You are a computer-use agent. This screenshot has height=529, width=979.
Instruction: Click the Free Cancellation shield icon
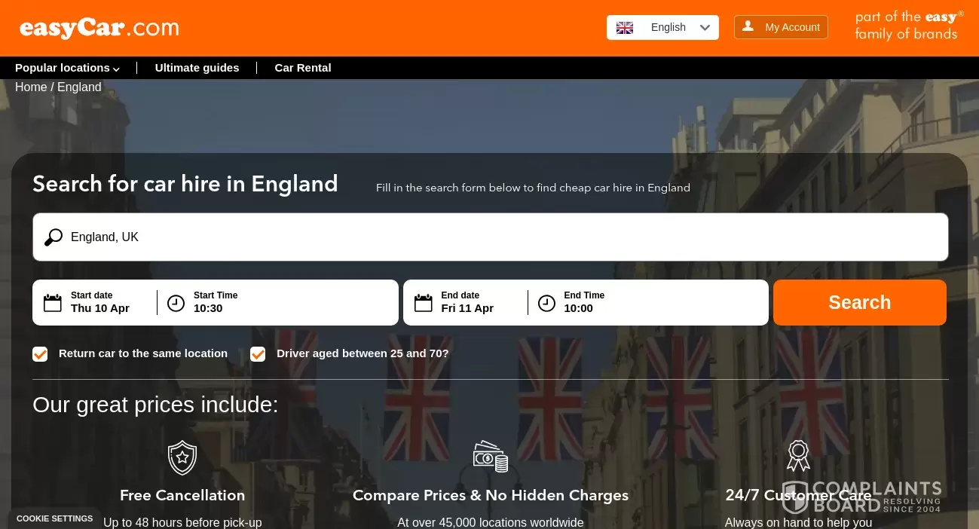pyautogui.click(x=182, y=457)
